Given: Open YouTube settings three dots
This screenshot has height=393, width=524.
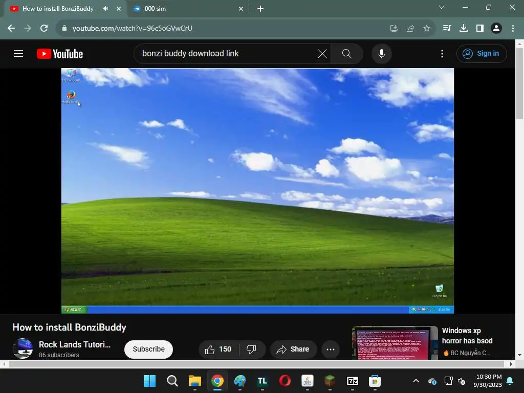Looking at the screenshot, I should click(442, 54).
